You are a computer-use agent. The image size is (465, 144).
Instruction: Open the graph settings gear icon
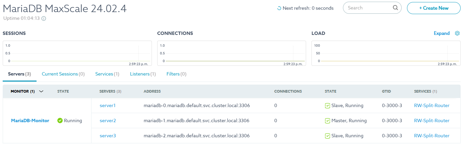click(457, 33)
